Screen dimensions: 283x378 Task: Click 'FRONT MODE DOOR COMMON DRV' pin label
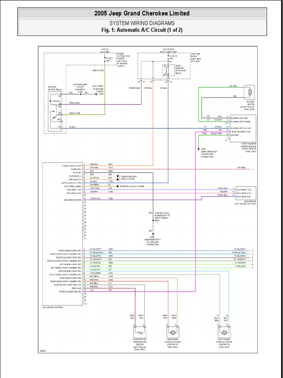point(66,254)
